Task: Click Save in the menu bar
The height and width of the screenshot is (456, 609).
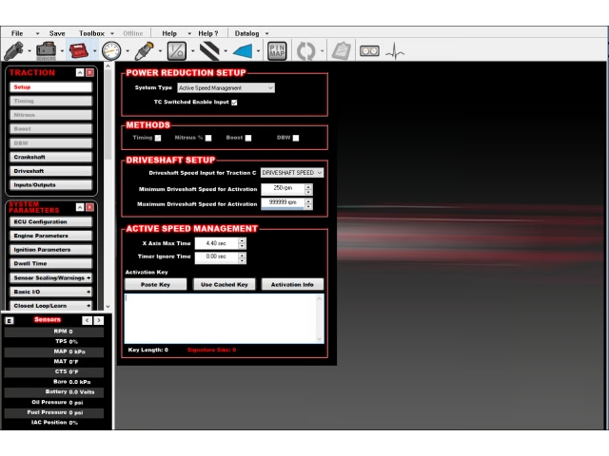Action: [x=57, y=33]
